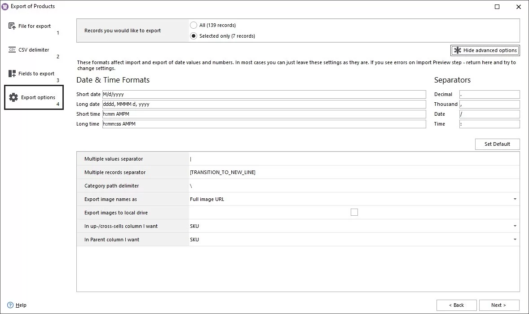Viewport: 529px width, 314px height.
Task: Open the Help question mark icon
Action: (x=10, y=305)
